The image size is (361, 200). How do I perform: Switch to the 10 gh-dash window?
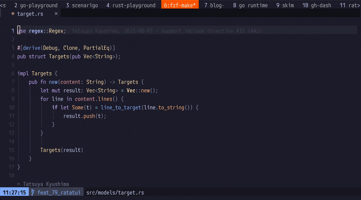(317, 5)
